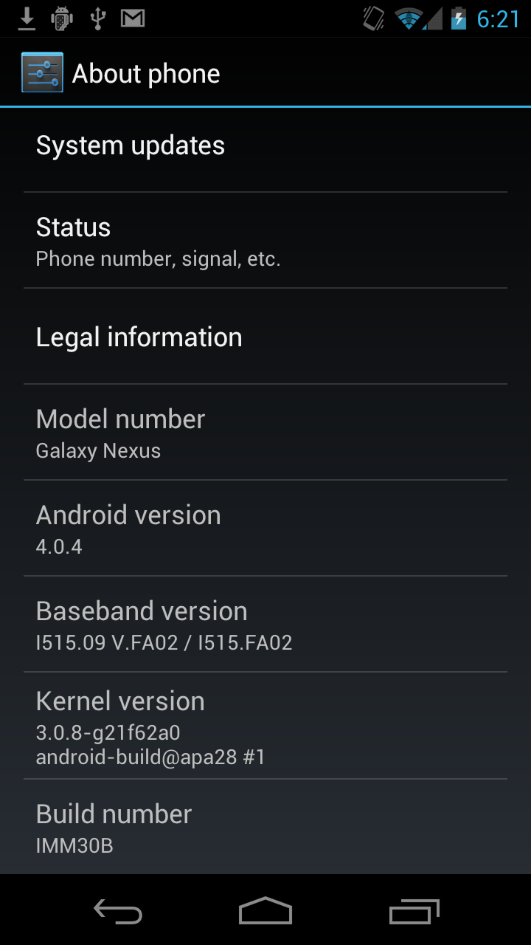Tap the download arrow status bar icon
The width and height of the screenshot is (531, 945).
click(x=27, y=18)
